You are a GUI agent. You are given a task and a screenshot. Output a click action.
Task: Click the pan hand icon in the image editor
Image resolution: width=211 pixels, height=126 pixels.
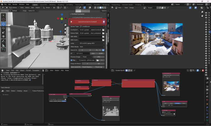[202, 15]
